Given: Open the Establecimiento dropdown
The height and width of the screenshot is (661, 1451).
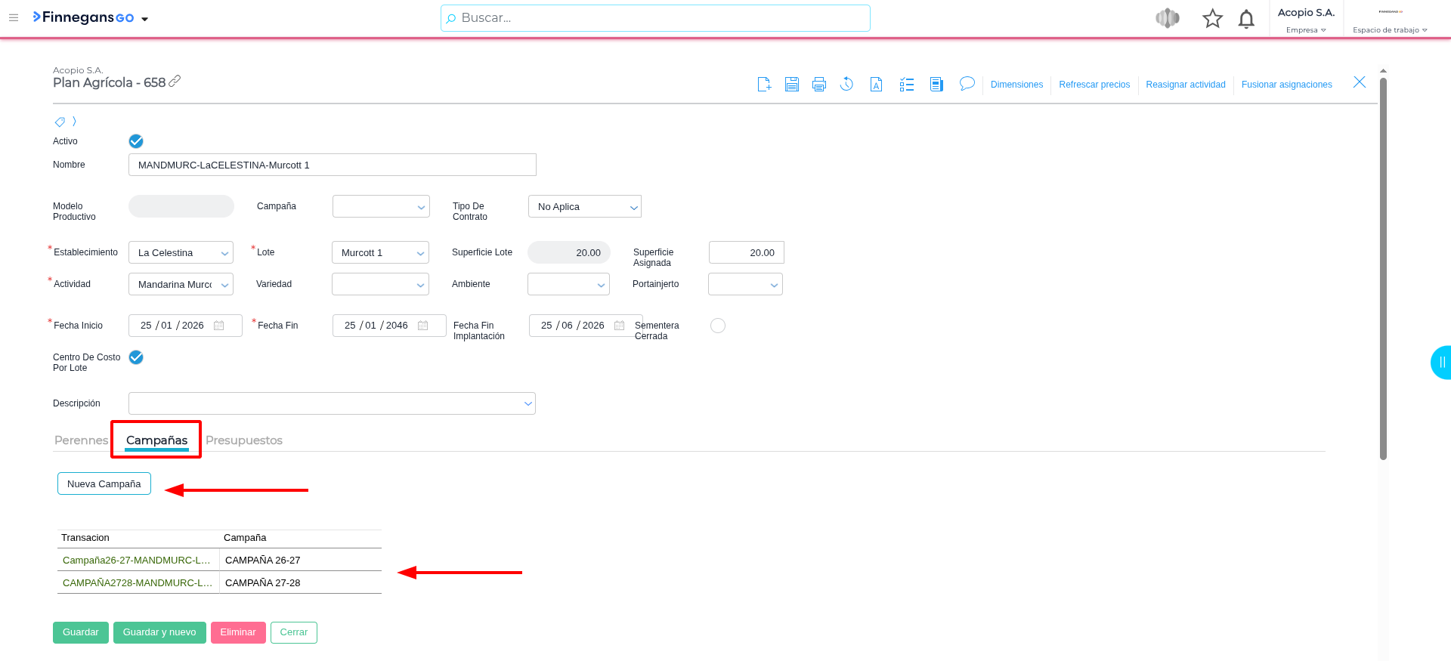Looking at the screenshot, I should 181,253.
